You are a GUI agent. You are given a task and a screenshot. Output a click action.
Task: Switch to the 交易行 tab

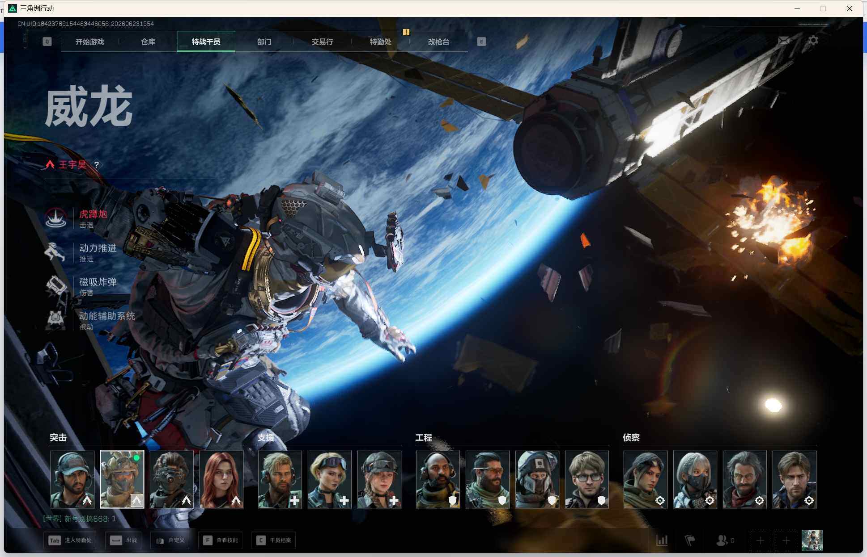(323, 42)
